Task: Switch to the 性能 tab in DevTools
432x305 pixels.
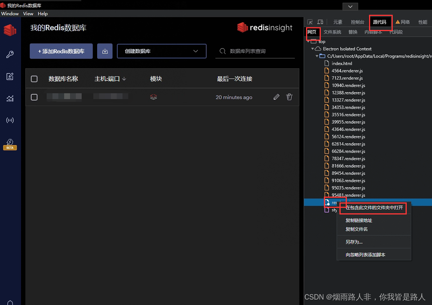Action: [x=423, y=22]
